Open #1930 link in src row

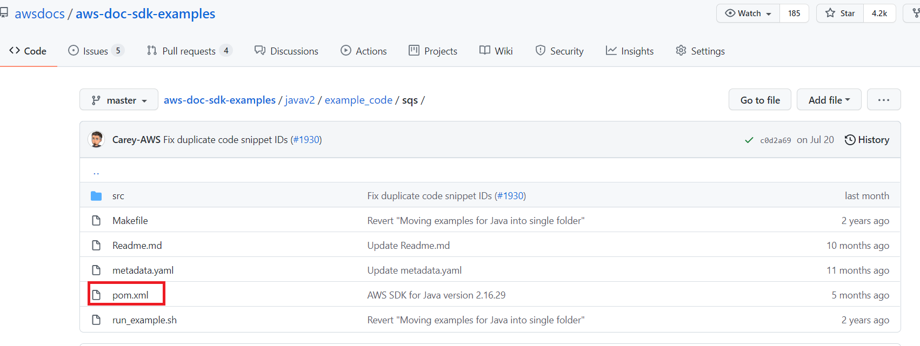coord(511,196)
